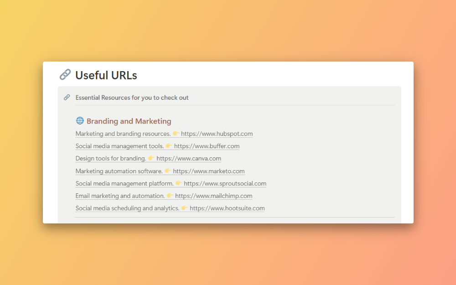Click the pointing hand emoji before mailchimp link
Viewport: 456px width, 285px height.
click(x=170, y=196)
